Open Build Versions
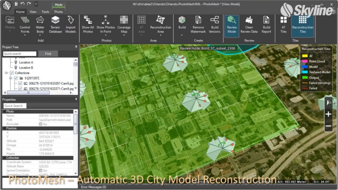Image resolution: width=338 pixels, height=190 pixels. coord(215,24)
